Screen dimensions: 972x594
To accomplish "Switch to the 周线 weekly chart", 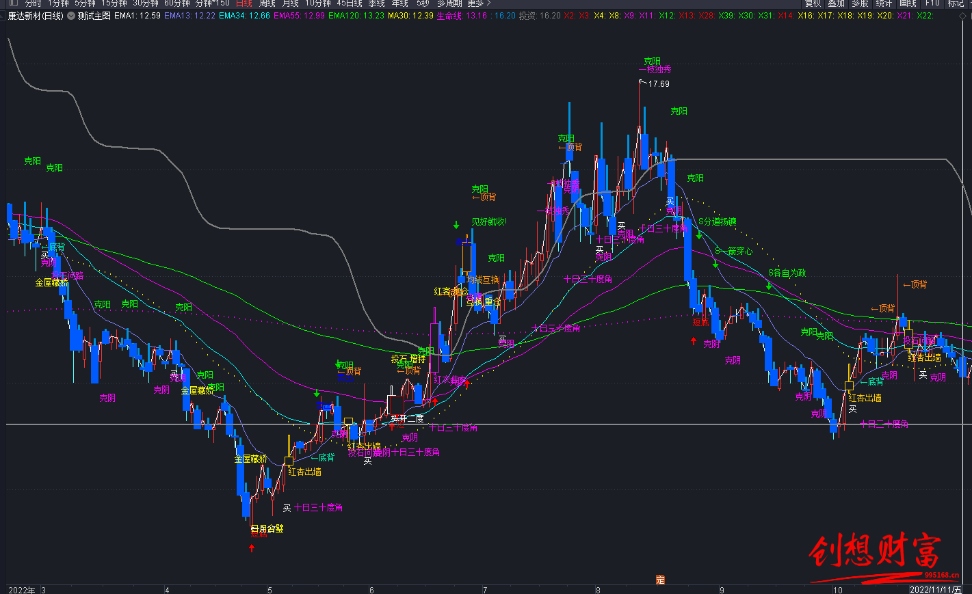I will coord(267,3).
